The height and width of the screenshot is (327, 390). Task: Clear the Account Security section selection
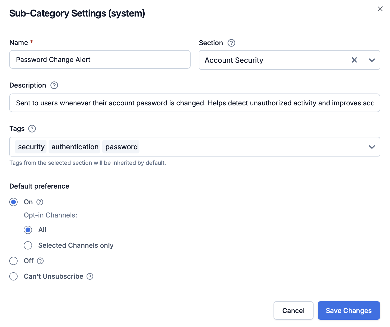pos(354,60)
